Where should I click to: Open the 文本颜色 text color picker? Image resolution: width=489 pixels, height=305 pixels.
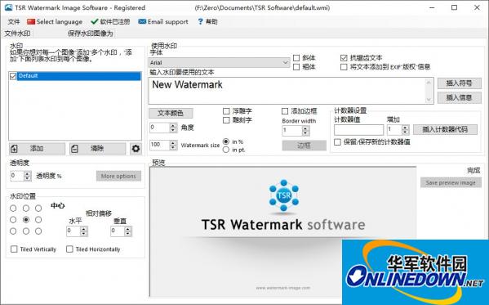tap(171, 113)
